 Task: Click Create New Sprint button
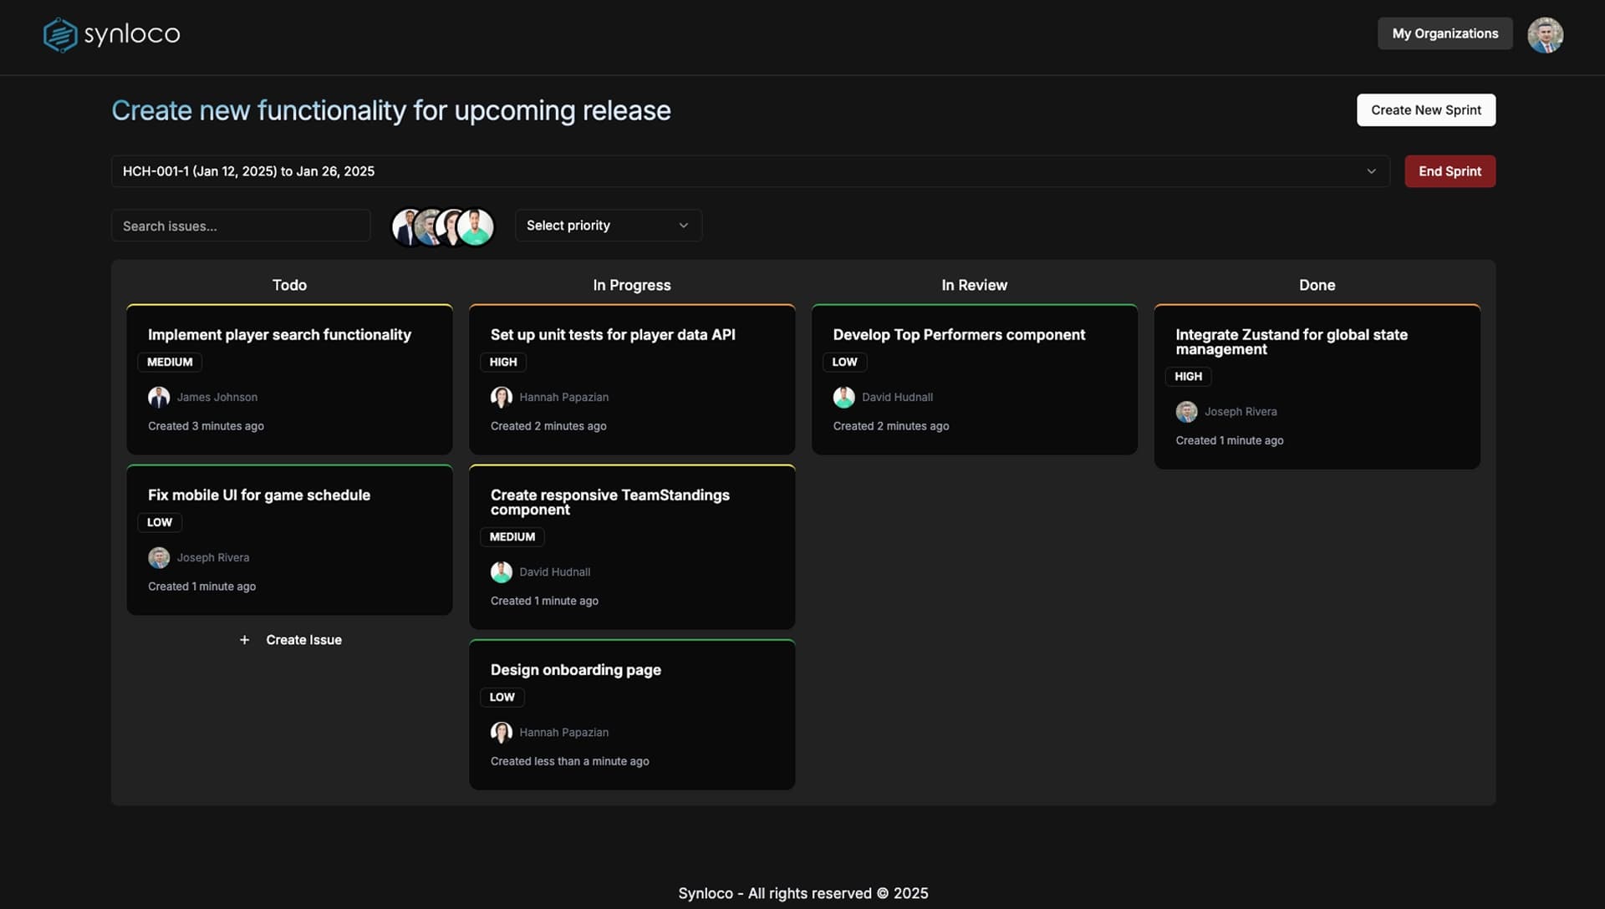pos(1425,110)
